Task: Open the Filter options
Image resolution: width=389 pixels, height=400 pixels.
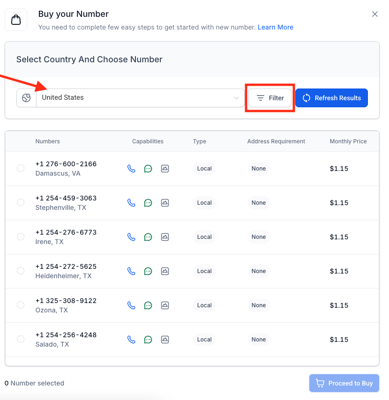Action: click(270, 98)
